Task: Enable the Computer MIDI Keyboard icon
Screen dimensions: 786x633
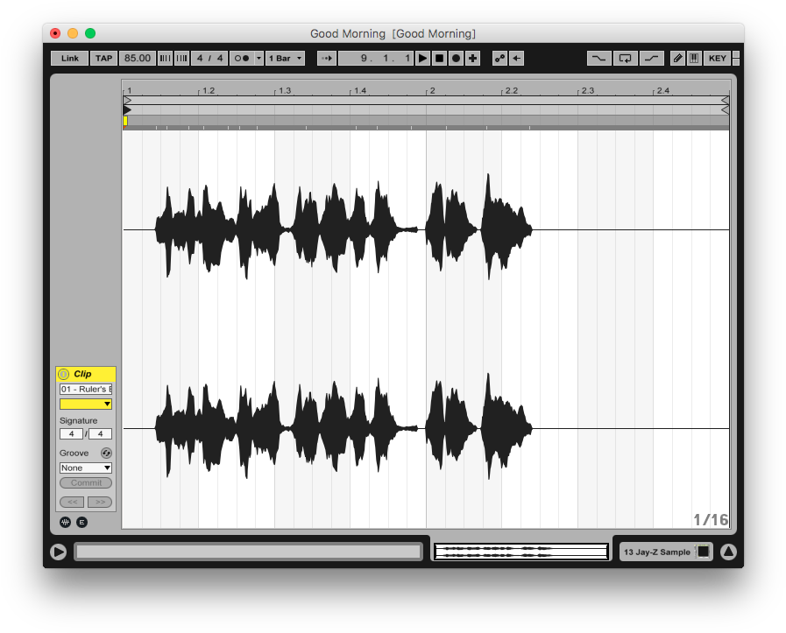Action: 694,58
